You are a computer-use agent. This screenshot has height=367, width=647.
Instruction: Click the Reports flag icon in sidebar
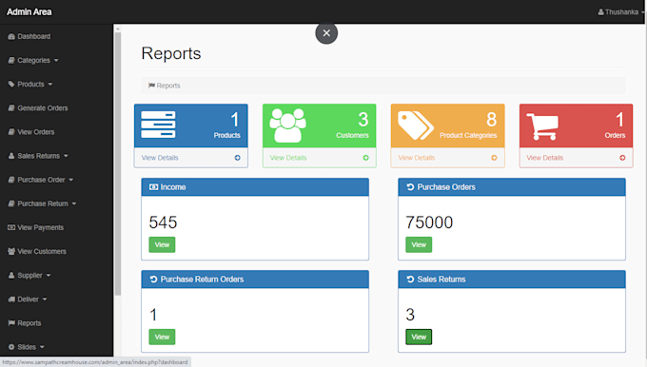tap(11, 323)
